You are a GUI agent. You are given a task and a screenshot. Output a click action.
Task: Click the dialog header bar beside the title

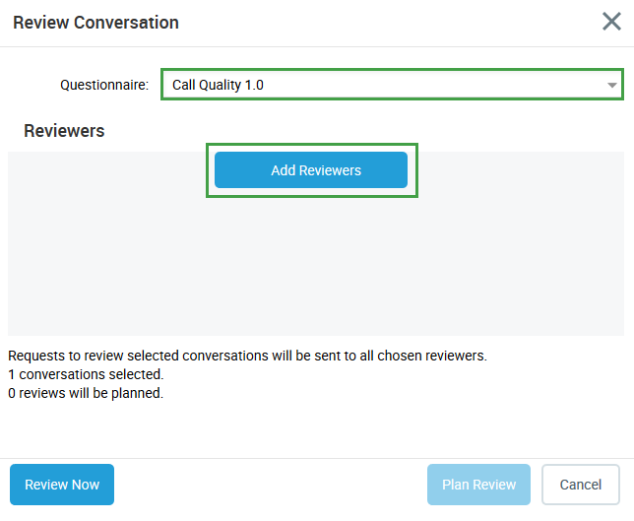pyautogui.click(x=394, y=22)
